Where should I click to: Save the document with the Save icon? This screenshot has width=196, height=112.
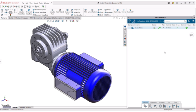(x=6, y=10)
